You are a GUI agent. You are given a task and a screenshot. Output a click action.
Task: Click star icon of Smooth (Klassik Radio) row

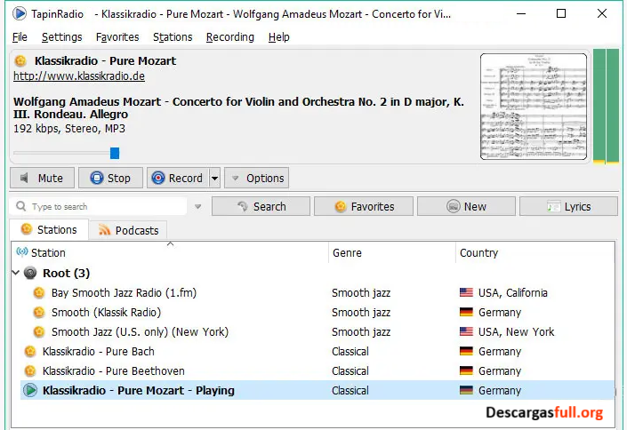tap(39, 313)
